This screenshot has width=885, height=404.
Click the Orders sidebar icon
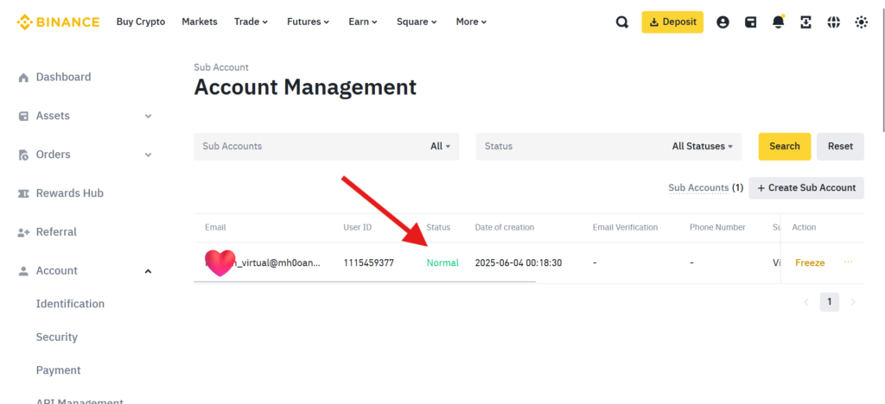point(23,155)
